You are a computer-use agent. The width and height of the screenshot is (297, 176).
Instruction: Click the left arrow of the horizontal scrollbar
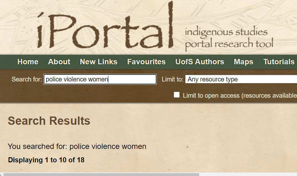(1, 175)
